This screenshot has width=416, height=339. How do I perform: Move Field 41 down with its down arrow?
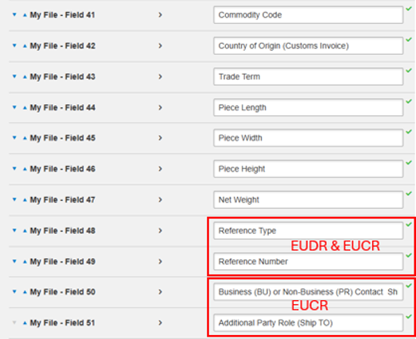[x=14, y=15]
